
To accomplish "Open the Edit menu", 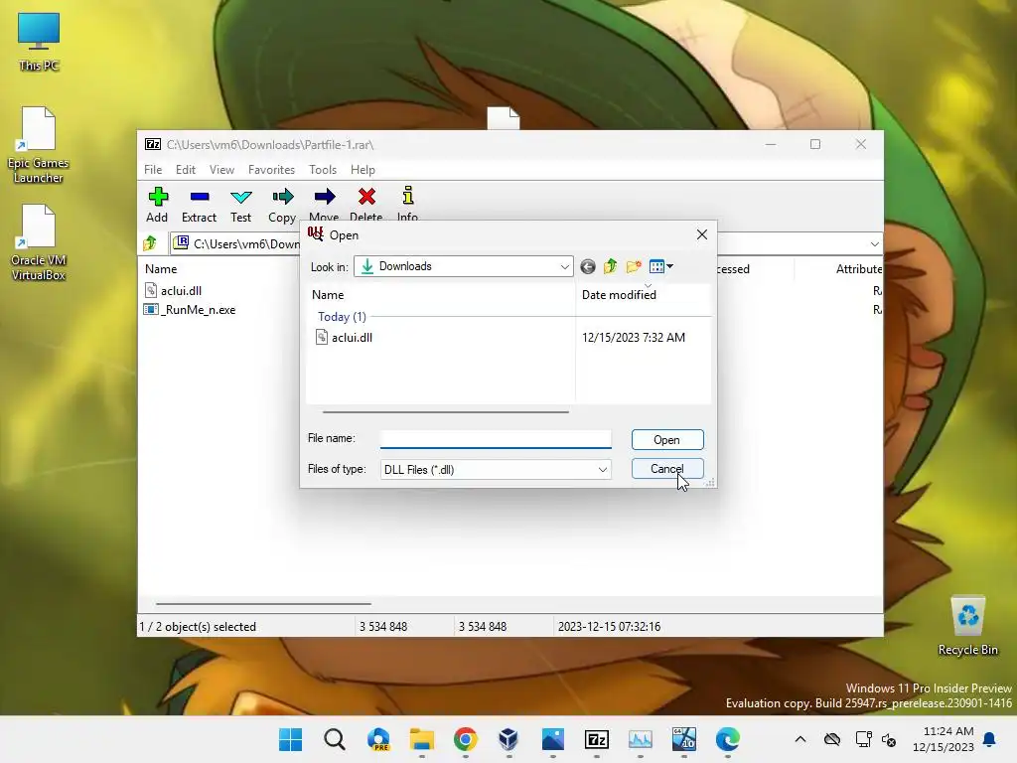I will click(x=186, y=169).
